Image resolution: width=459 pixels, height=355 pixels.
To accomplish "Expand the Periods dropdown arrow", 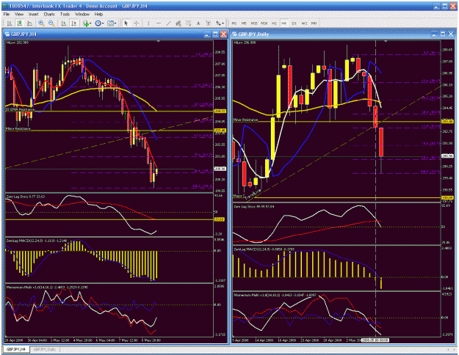I will pos(103,23).
